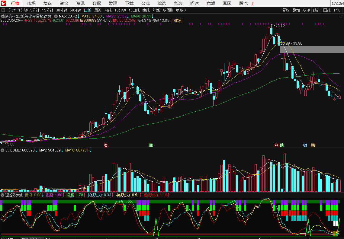The width and height of the screenshot is (344, 239).
Task: Click the 榜 event marker
Action: click(x=313, y=145)
